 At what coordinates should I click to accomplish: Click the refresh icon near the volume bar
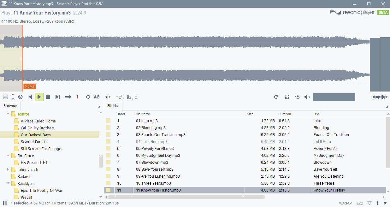(x=276, y=97)
